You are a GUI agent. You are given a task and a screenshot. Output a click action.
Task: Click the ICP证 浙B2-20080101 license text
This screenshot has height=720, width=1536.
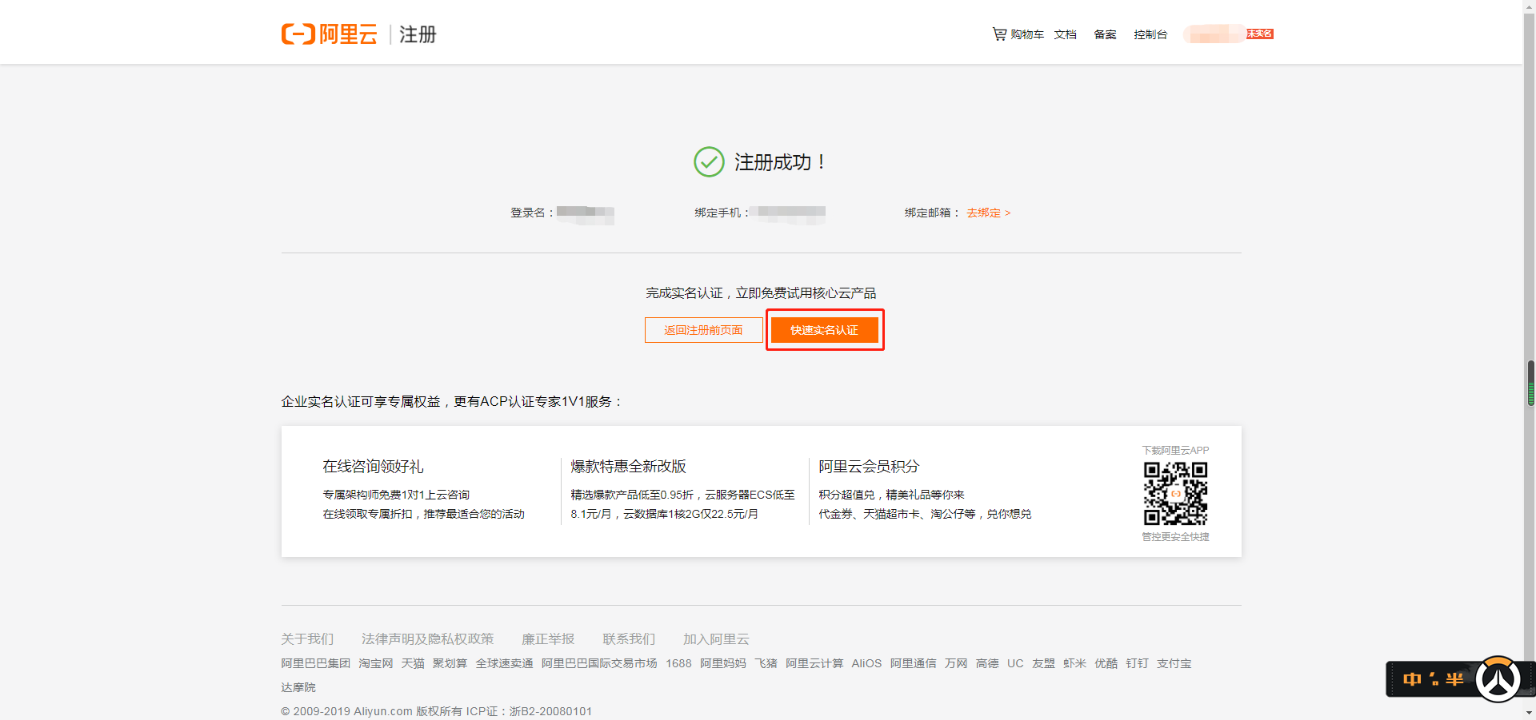(530, 711)
